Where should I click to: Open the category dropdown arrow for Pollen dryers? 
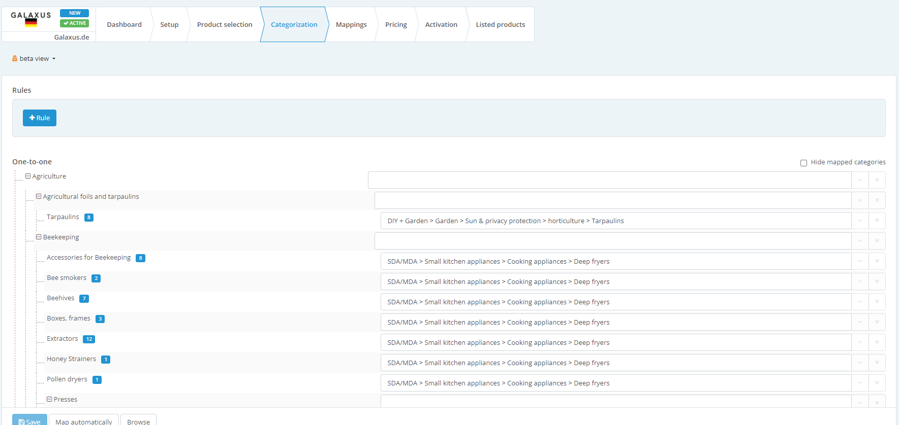(x=860, y=383)
